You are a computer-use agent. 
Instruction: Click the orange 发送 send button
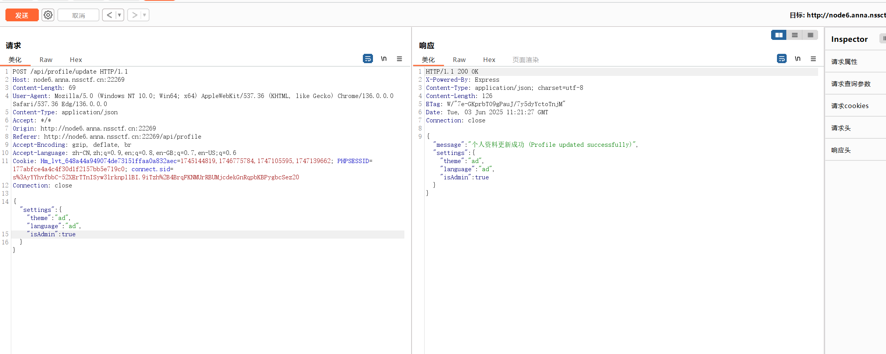tap(22, 15)
